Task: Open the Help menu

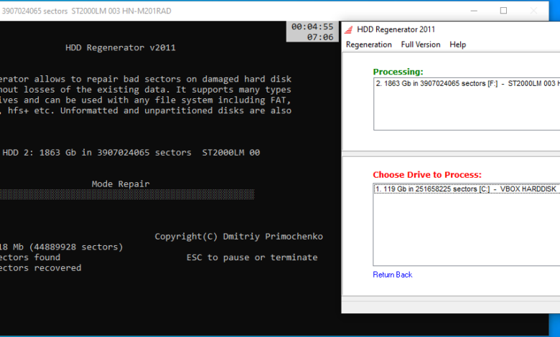Action: pos(457,44)
